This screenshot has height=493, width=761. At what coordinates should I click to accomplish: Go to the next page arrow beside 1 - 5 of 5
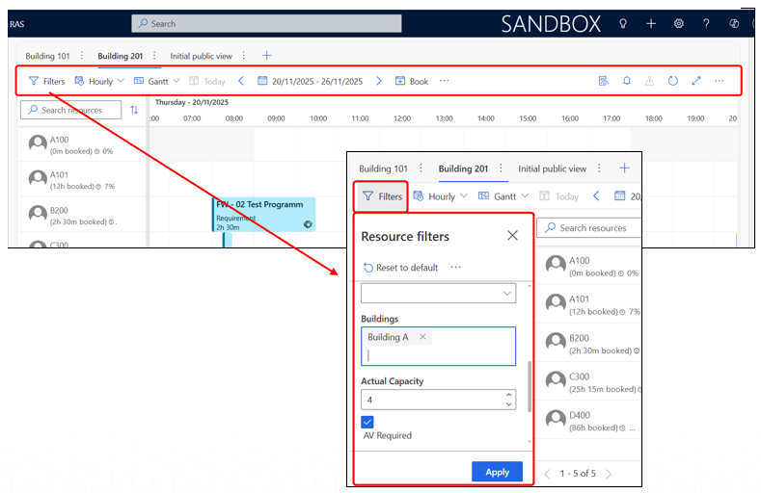[610, 474]
